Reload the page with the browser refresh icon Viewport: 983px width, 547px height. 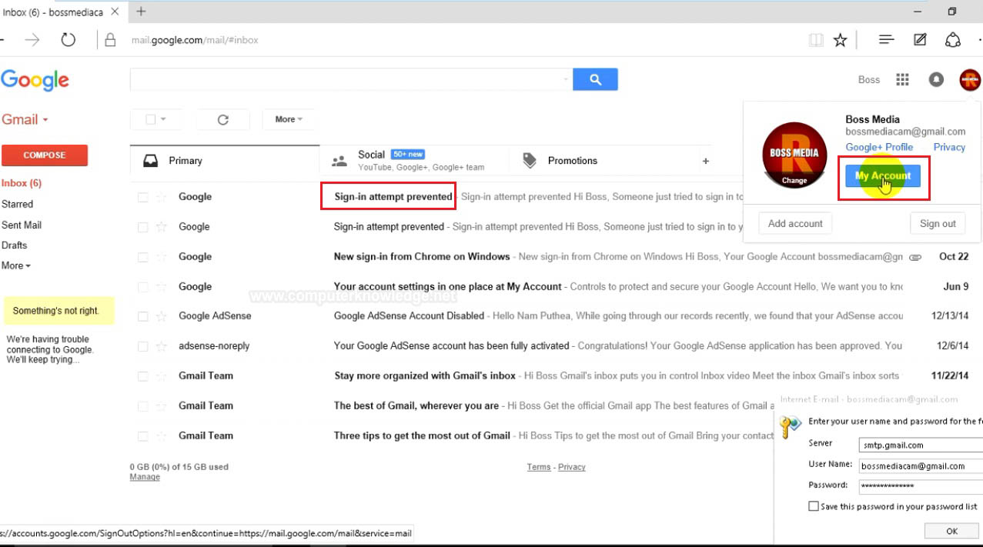click(x=69, y=40)
